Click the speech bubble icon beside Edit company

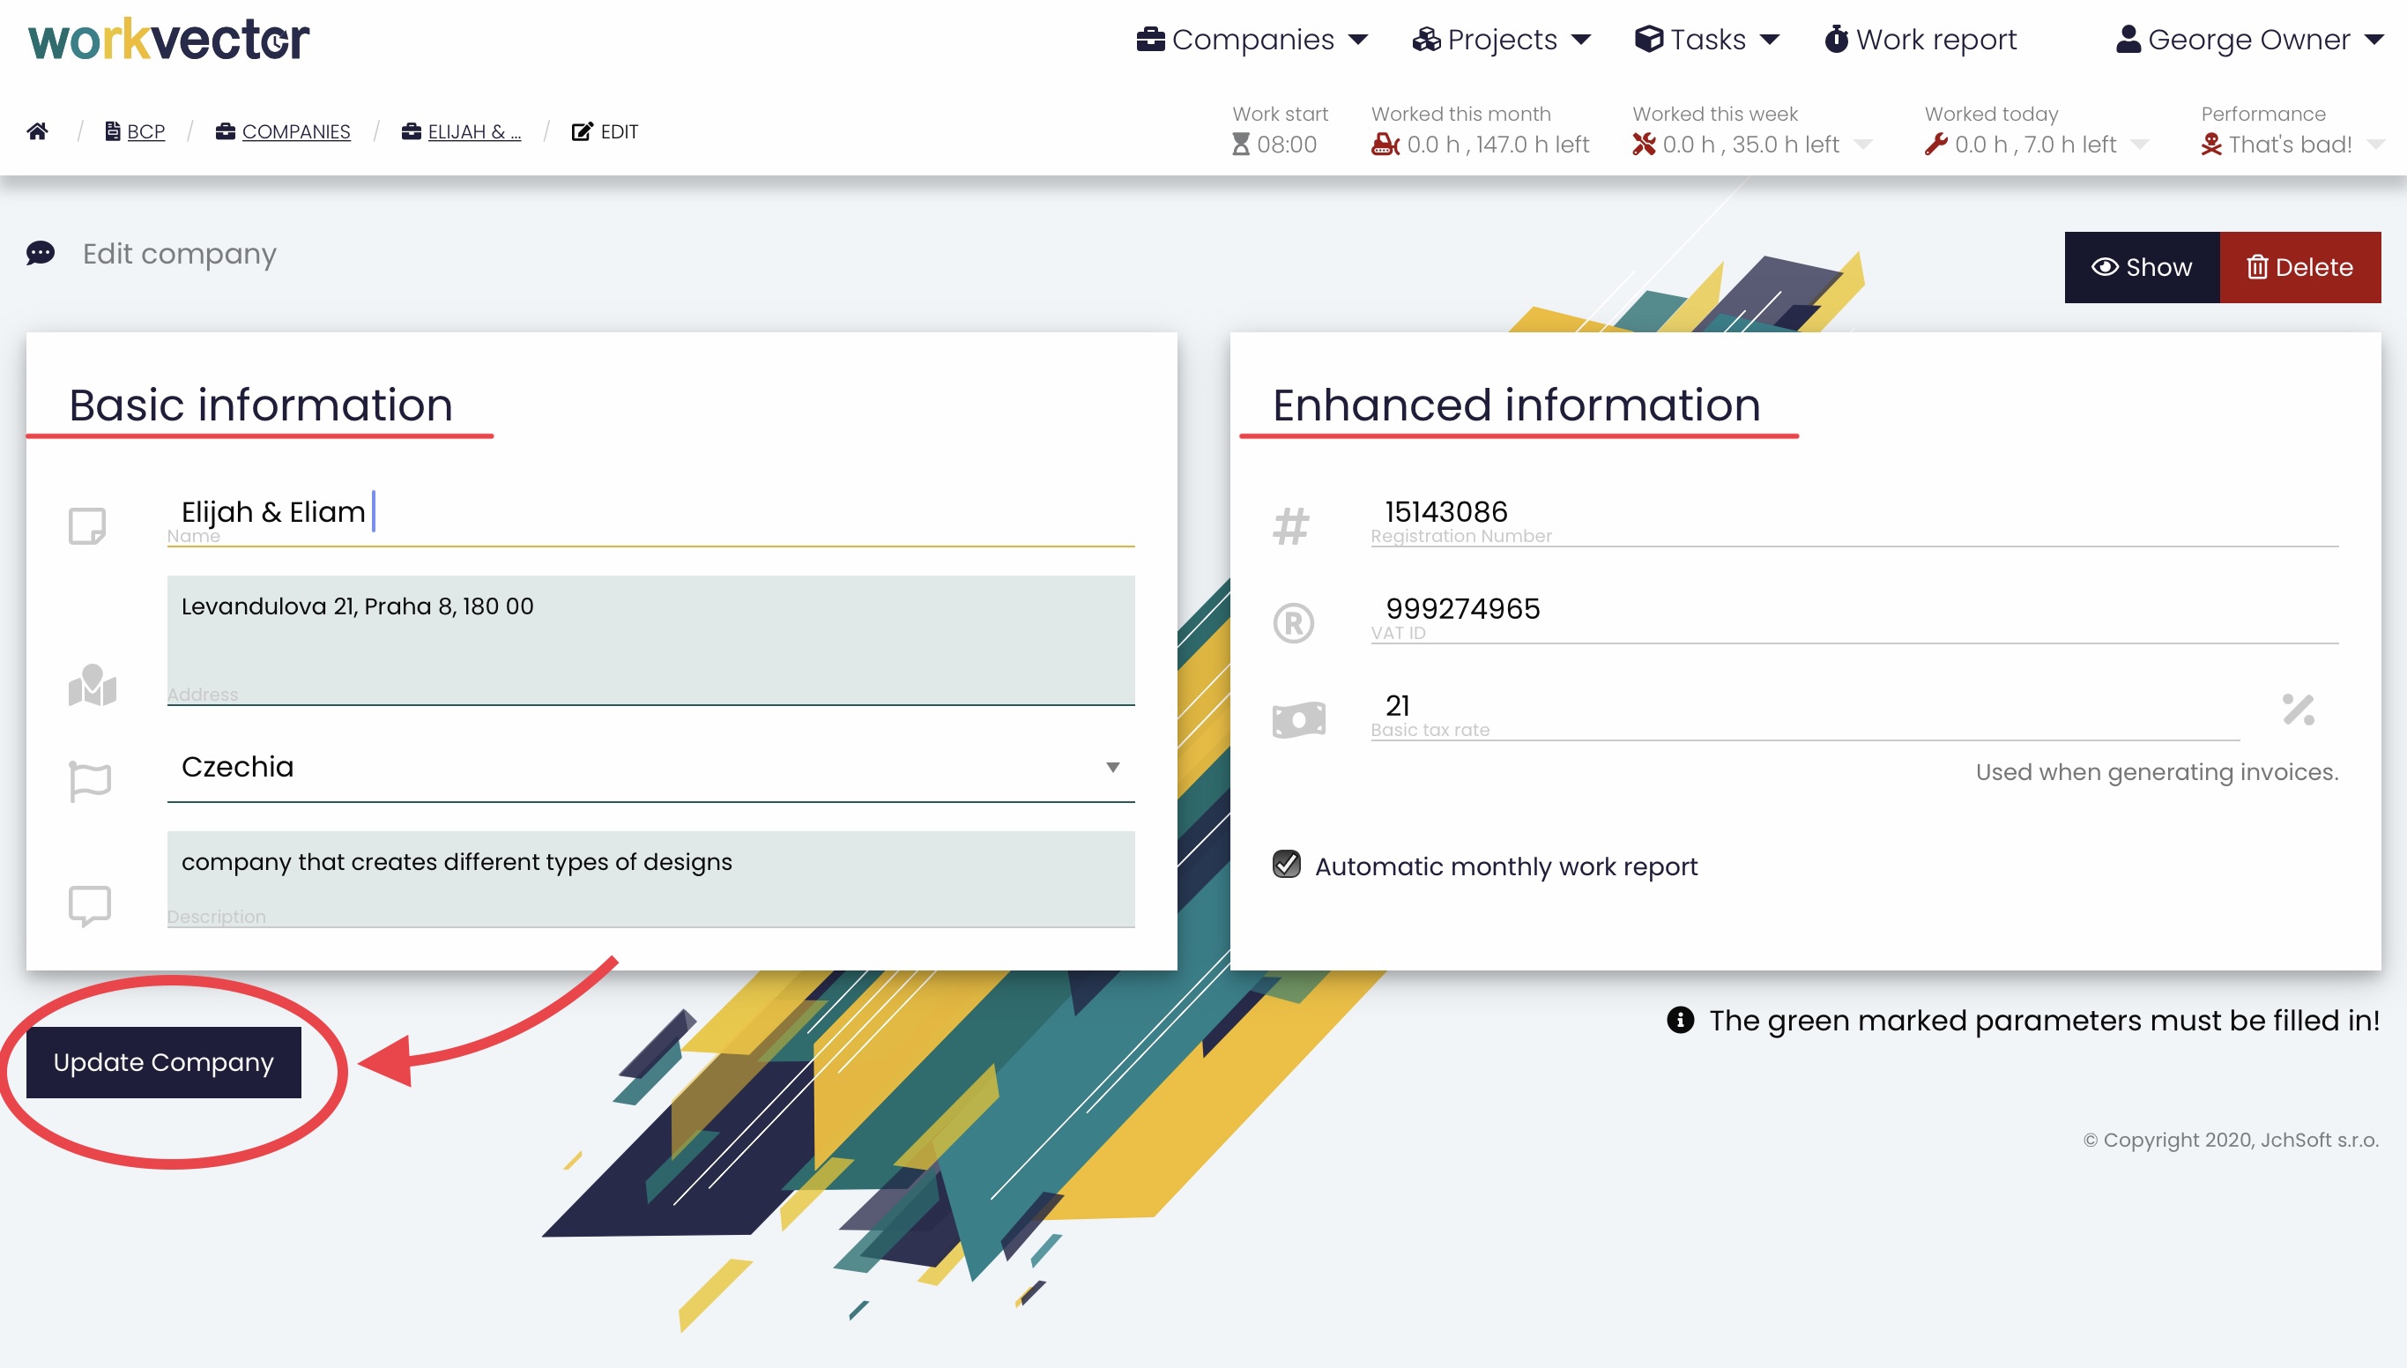pos(41,254)
